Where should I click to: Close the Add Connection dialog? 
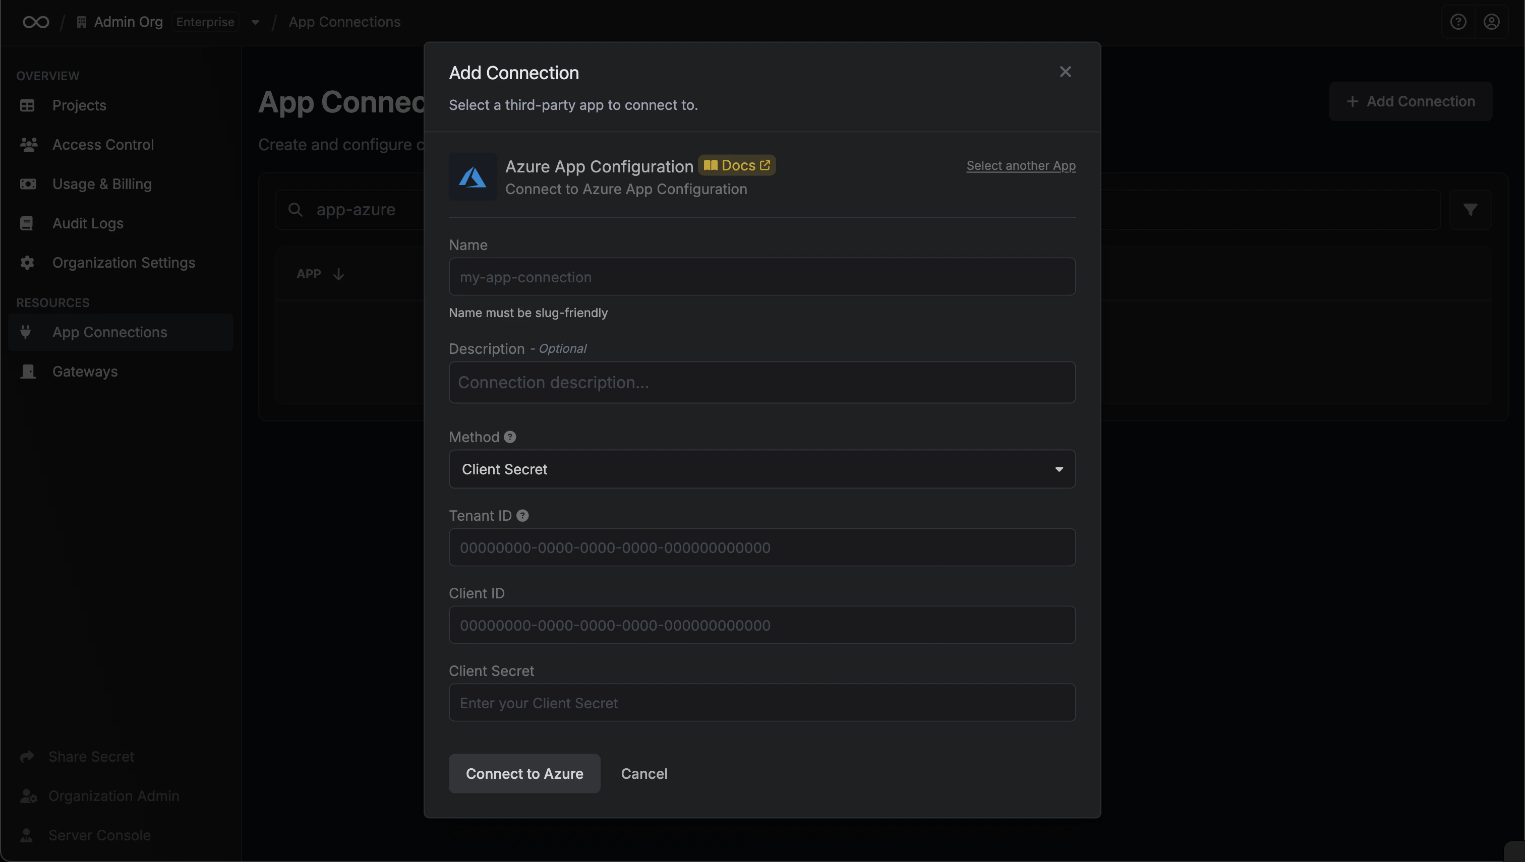coord(1065,72)
